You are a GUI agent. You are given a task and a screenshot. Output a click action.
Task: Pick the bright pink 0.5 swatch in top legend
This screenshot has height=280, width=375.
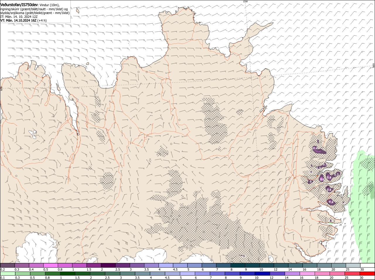(50, 265)
